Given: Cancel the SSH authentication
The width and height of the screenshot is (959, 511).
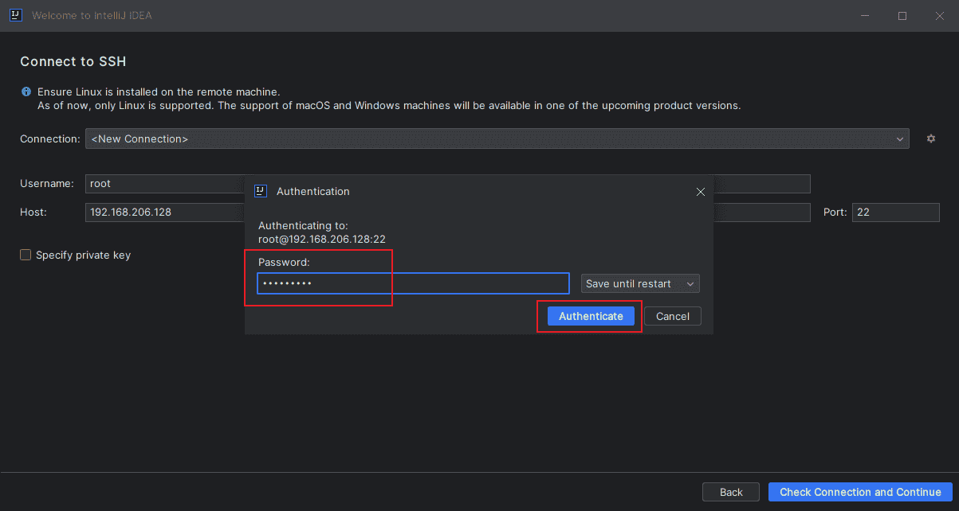Looking at the screenshot, I should (672, 316).
